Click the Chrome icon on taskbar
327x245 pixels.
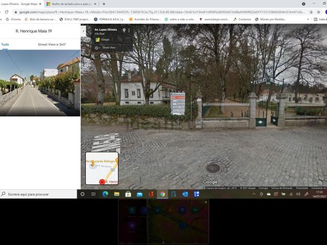click(162, 194)
